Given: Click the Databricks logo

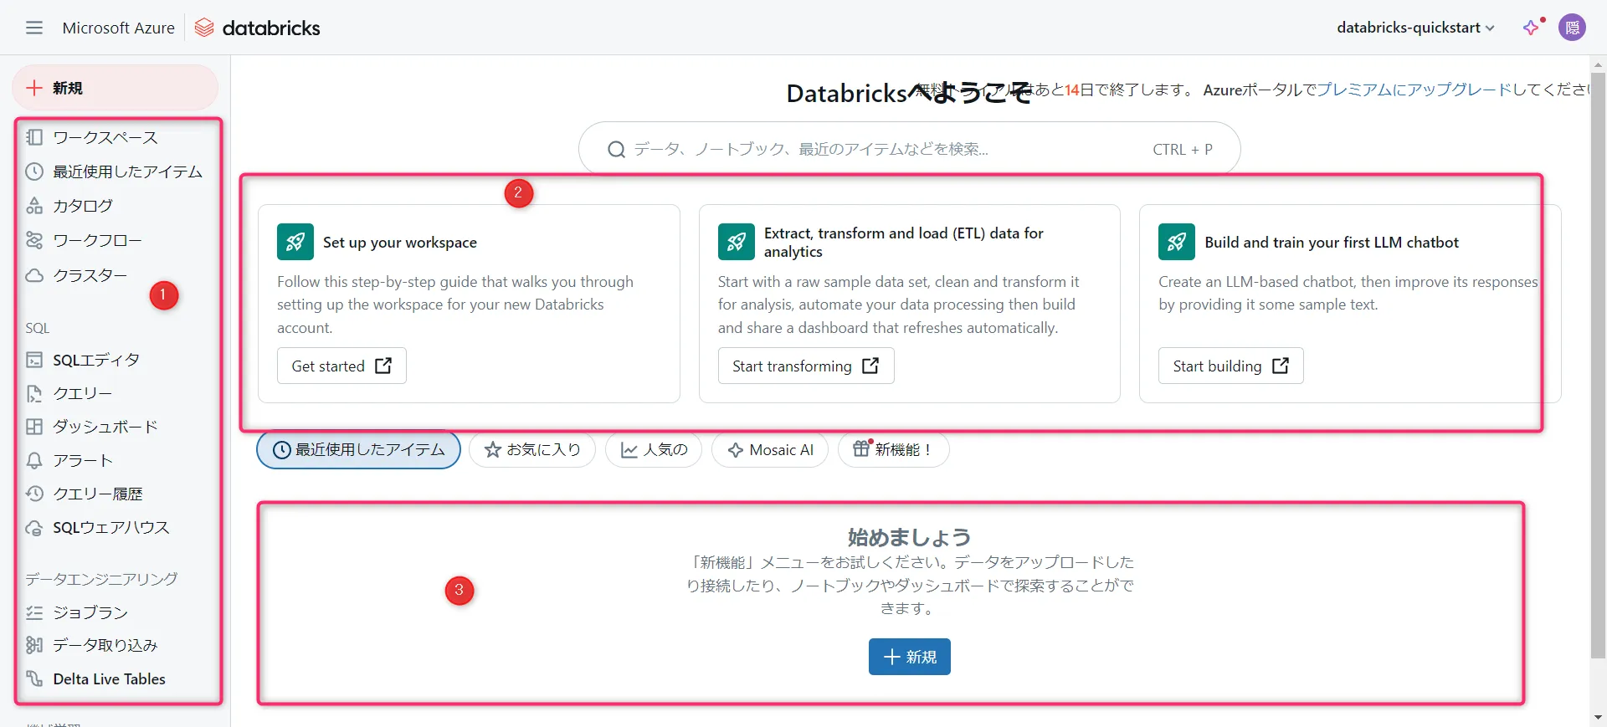Looking at the screenshot, I should point(258,28).
